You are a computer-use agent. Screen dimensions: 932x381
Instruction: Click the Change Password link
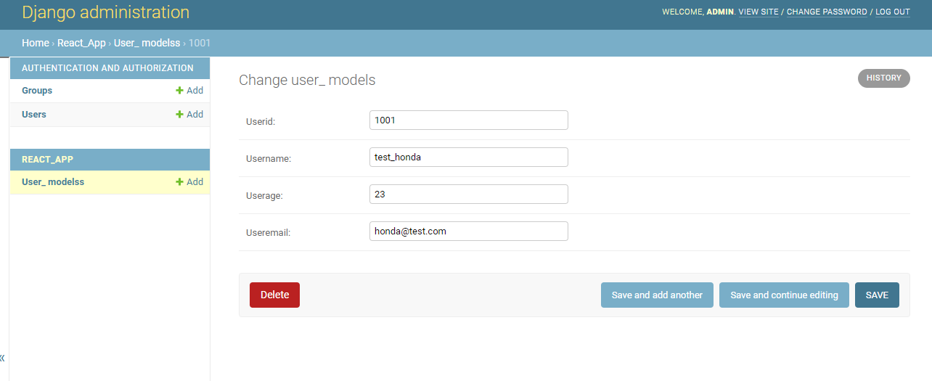click(x=827, y=12)
